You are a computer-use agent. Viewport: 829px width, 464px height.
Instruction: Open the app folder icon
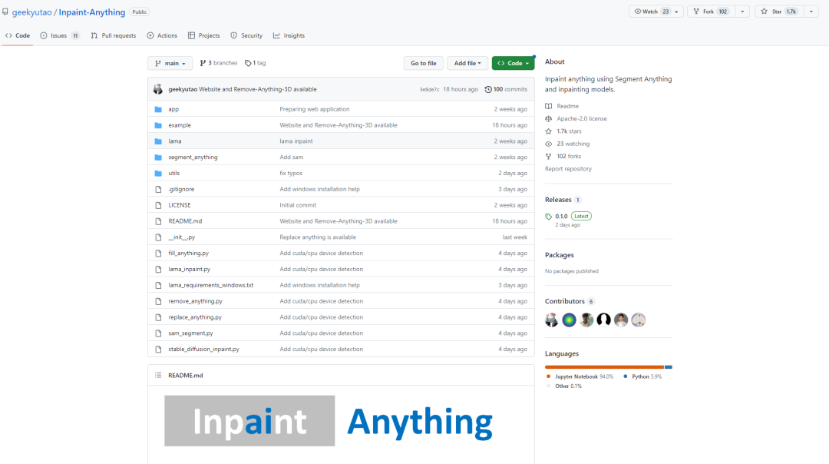pyautogui.click(x=158, y=109)
